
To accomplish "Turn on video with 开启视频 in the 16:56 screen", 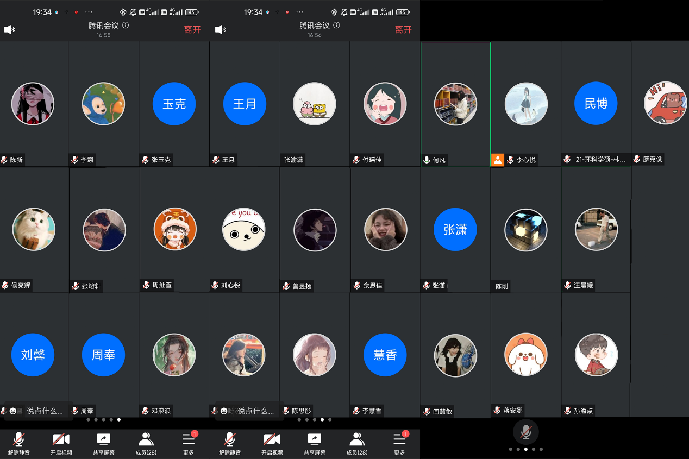I will (x=272, y=443).
